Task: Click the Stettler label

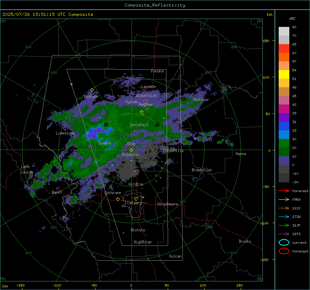Action: (x=201, y=100)
